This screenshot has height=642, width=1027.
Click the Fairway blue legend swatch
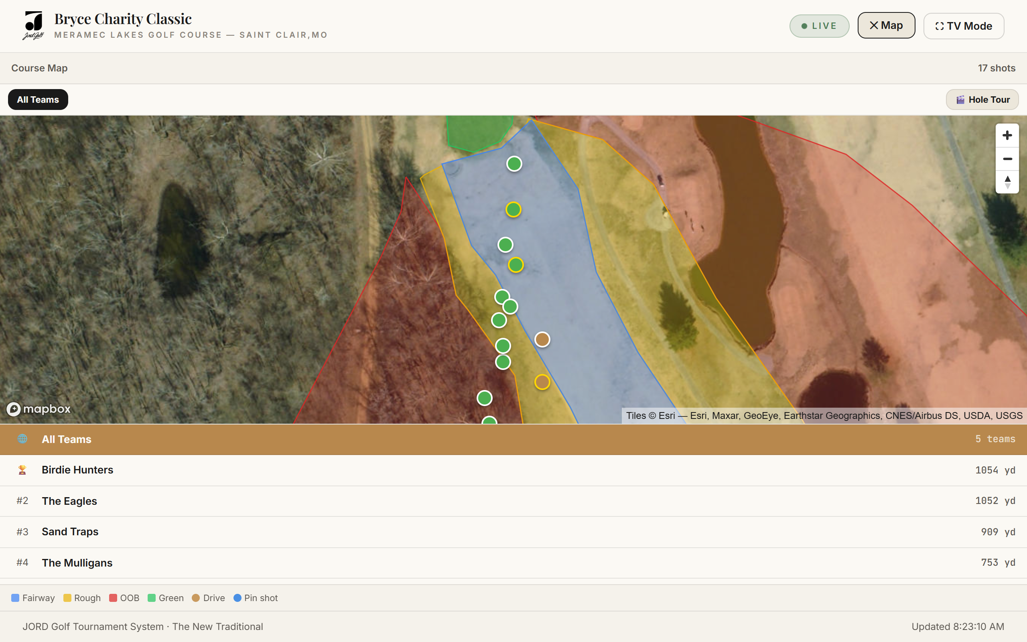pyautogui.click(x=15, y=598)
